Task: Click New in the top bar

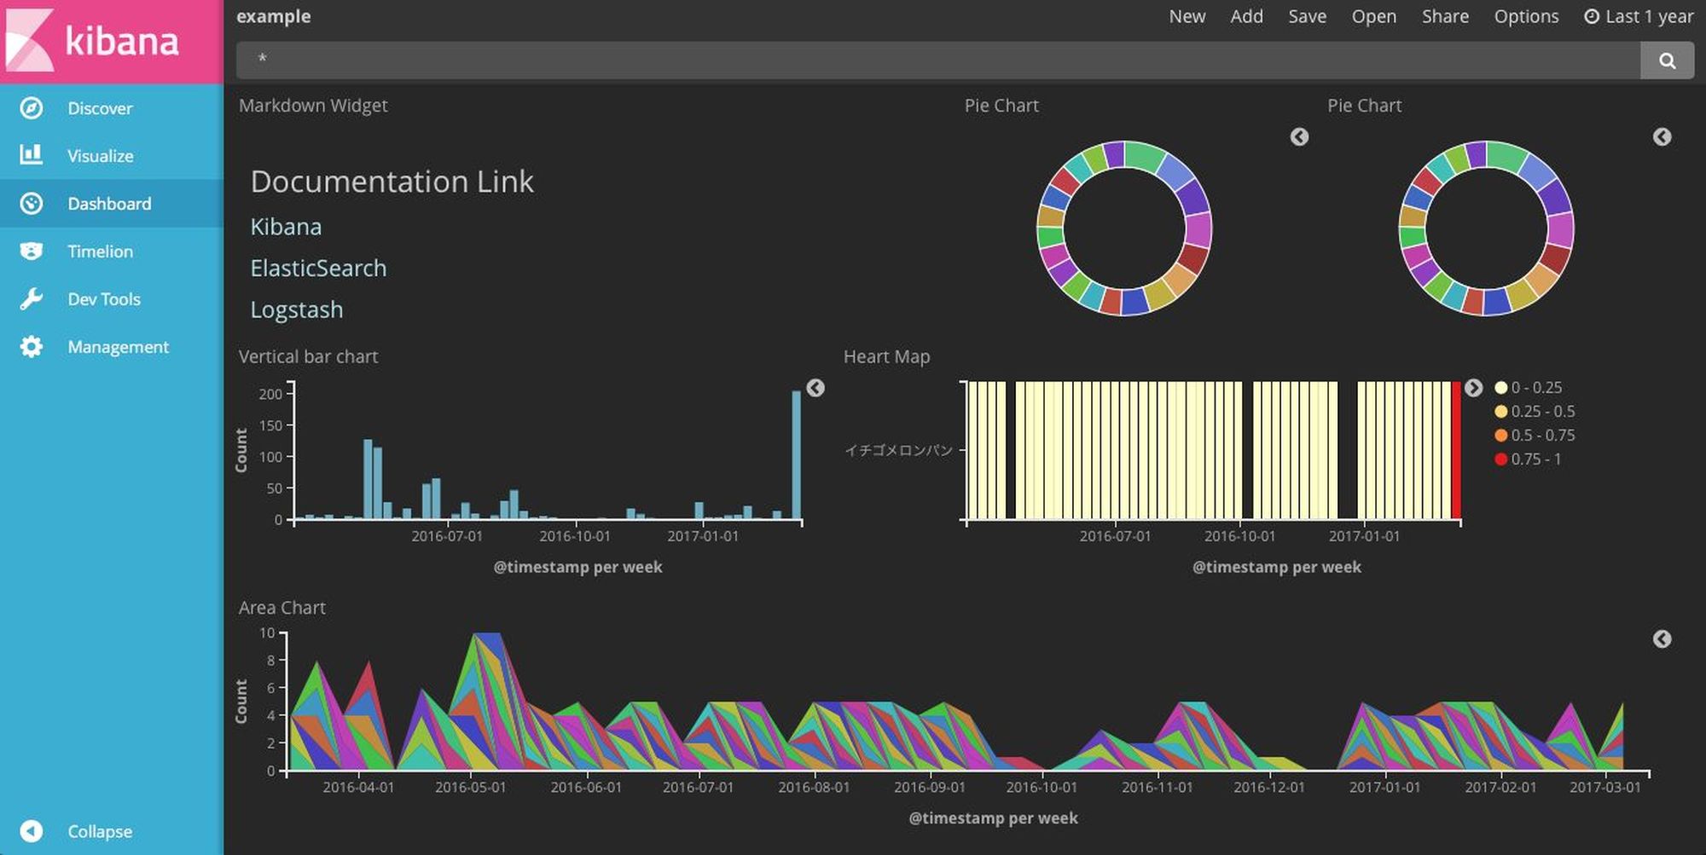Action: point(1187,16)
